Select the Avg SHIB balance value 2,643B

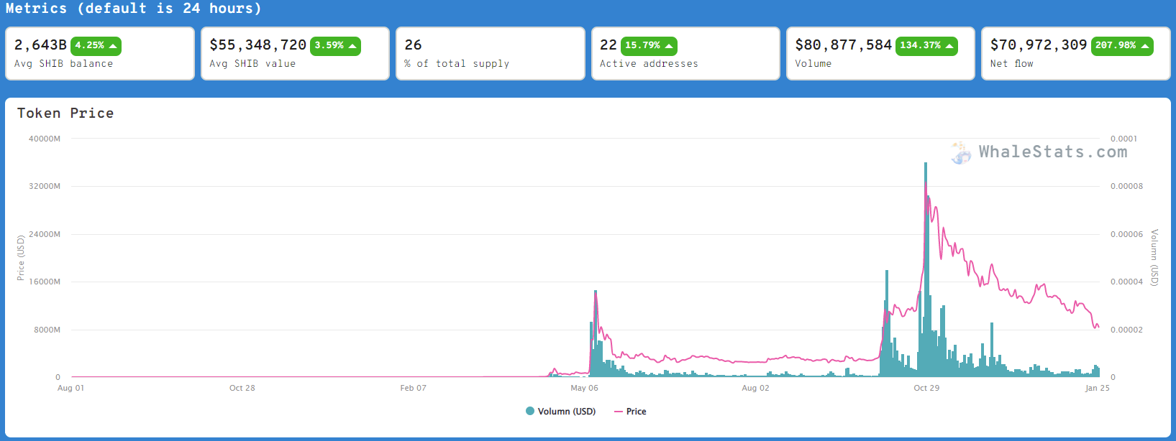40,45
